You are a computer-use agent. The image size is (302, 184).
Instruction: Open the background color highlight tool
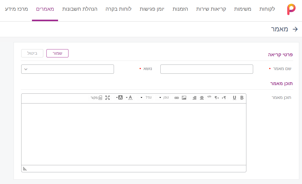pyautogui.click(x=120, y=98)
